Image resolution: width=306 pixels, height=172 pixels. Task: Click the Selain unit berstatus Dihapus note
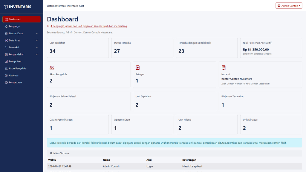click(x=257, y=54)
